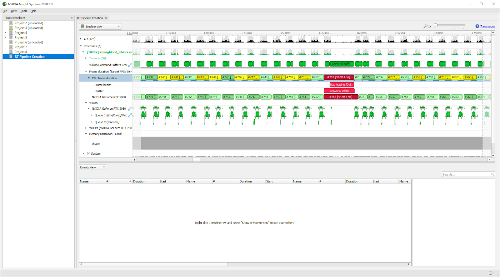Switch to the RT Pipeline Creation tab

coord(90,18)
